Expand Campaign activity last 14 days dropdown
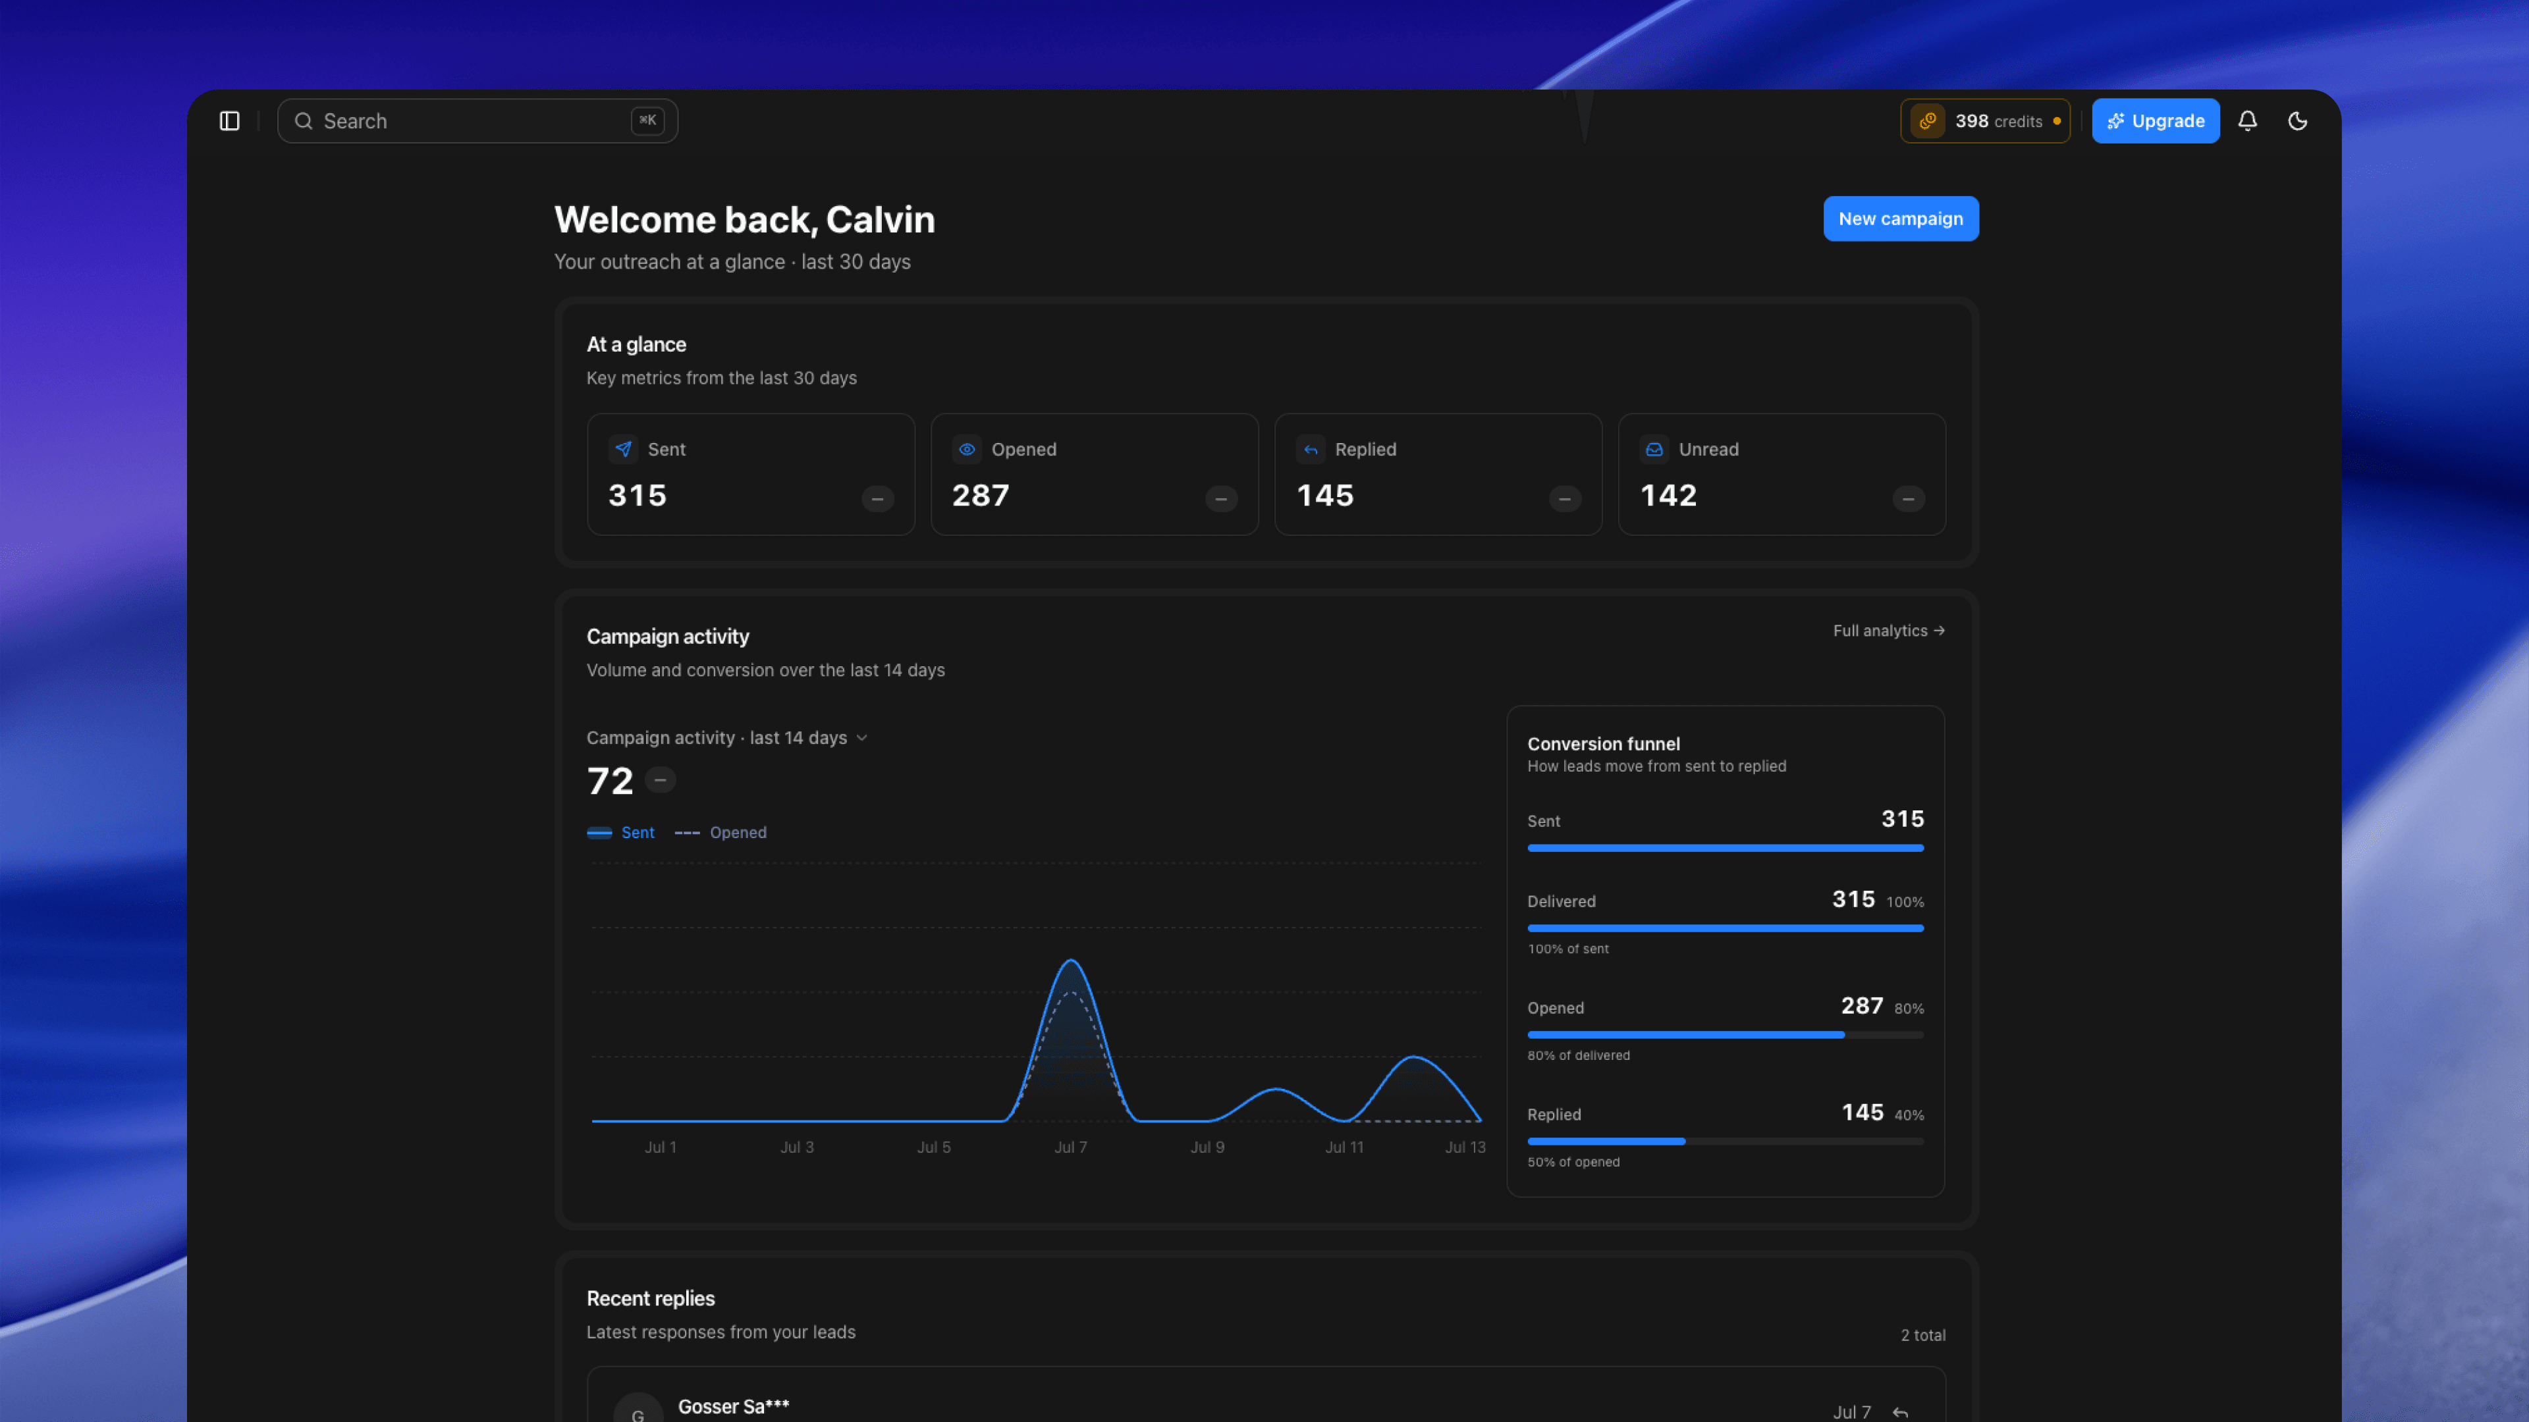This screenshot has width=2529, height=1422. point(728,738)
